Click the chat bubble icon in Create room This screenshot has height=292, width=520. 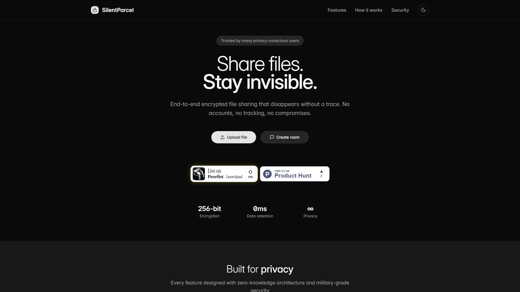tap(272, 137)
